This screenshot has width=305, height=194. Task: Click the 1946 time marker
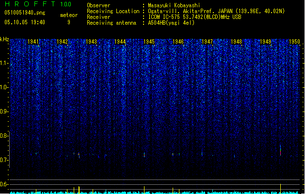point(178,42)
